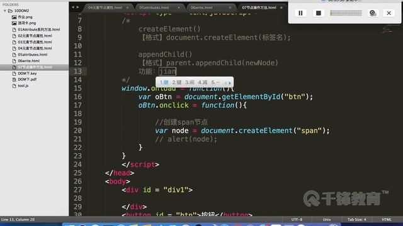
Task: Choose IME candidate 4 减
Action: (203, 82)
